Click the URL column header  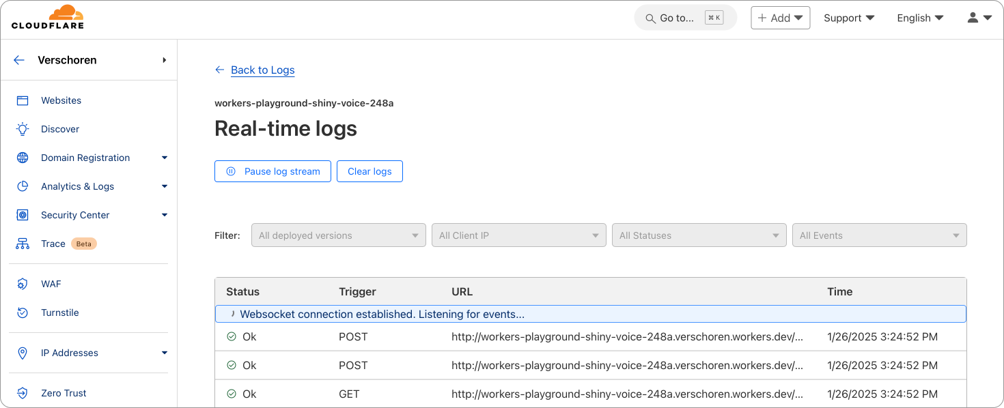(462, 291)
